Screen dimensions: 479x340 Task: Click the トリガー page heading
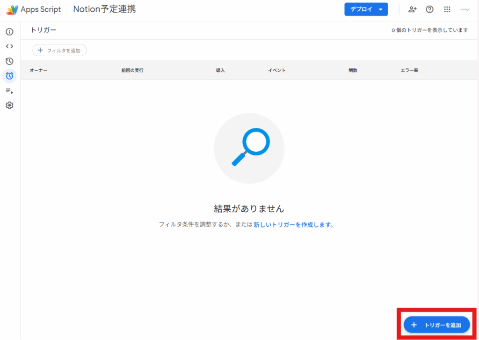tap(44, 30)
